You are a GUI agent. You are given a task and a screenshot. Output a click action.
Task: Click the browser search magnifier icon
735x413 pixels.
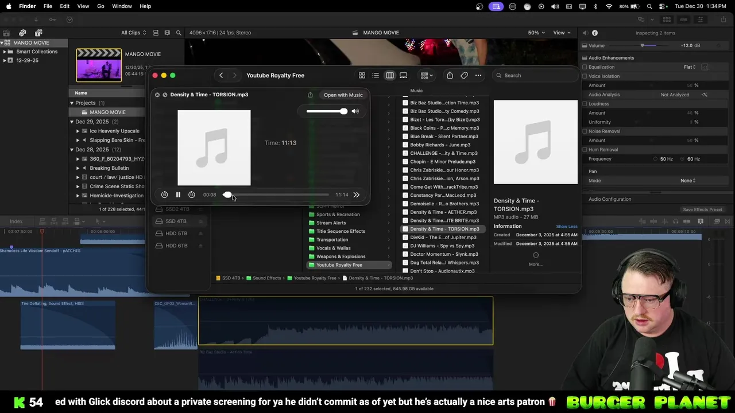point(179,33)
